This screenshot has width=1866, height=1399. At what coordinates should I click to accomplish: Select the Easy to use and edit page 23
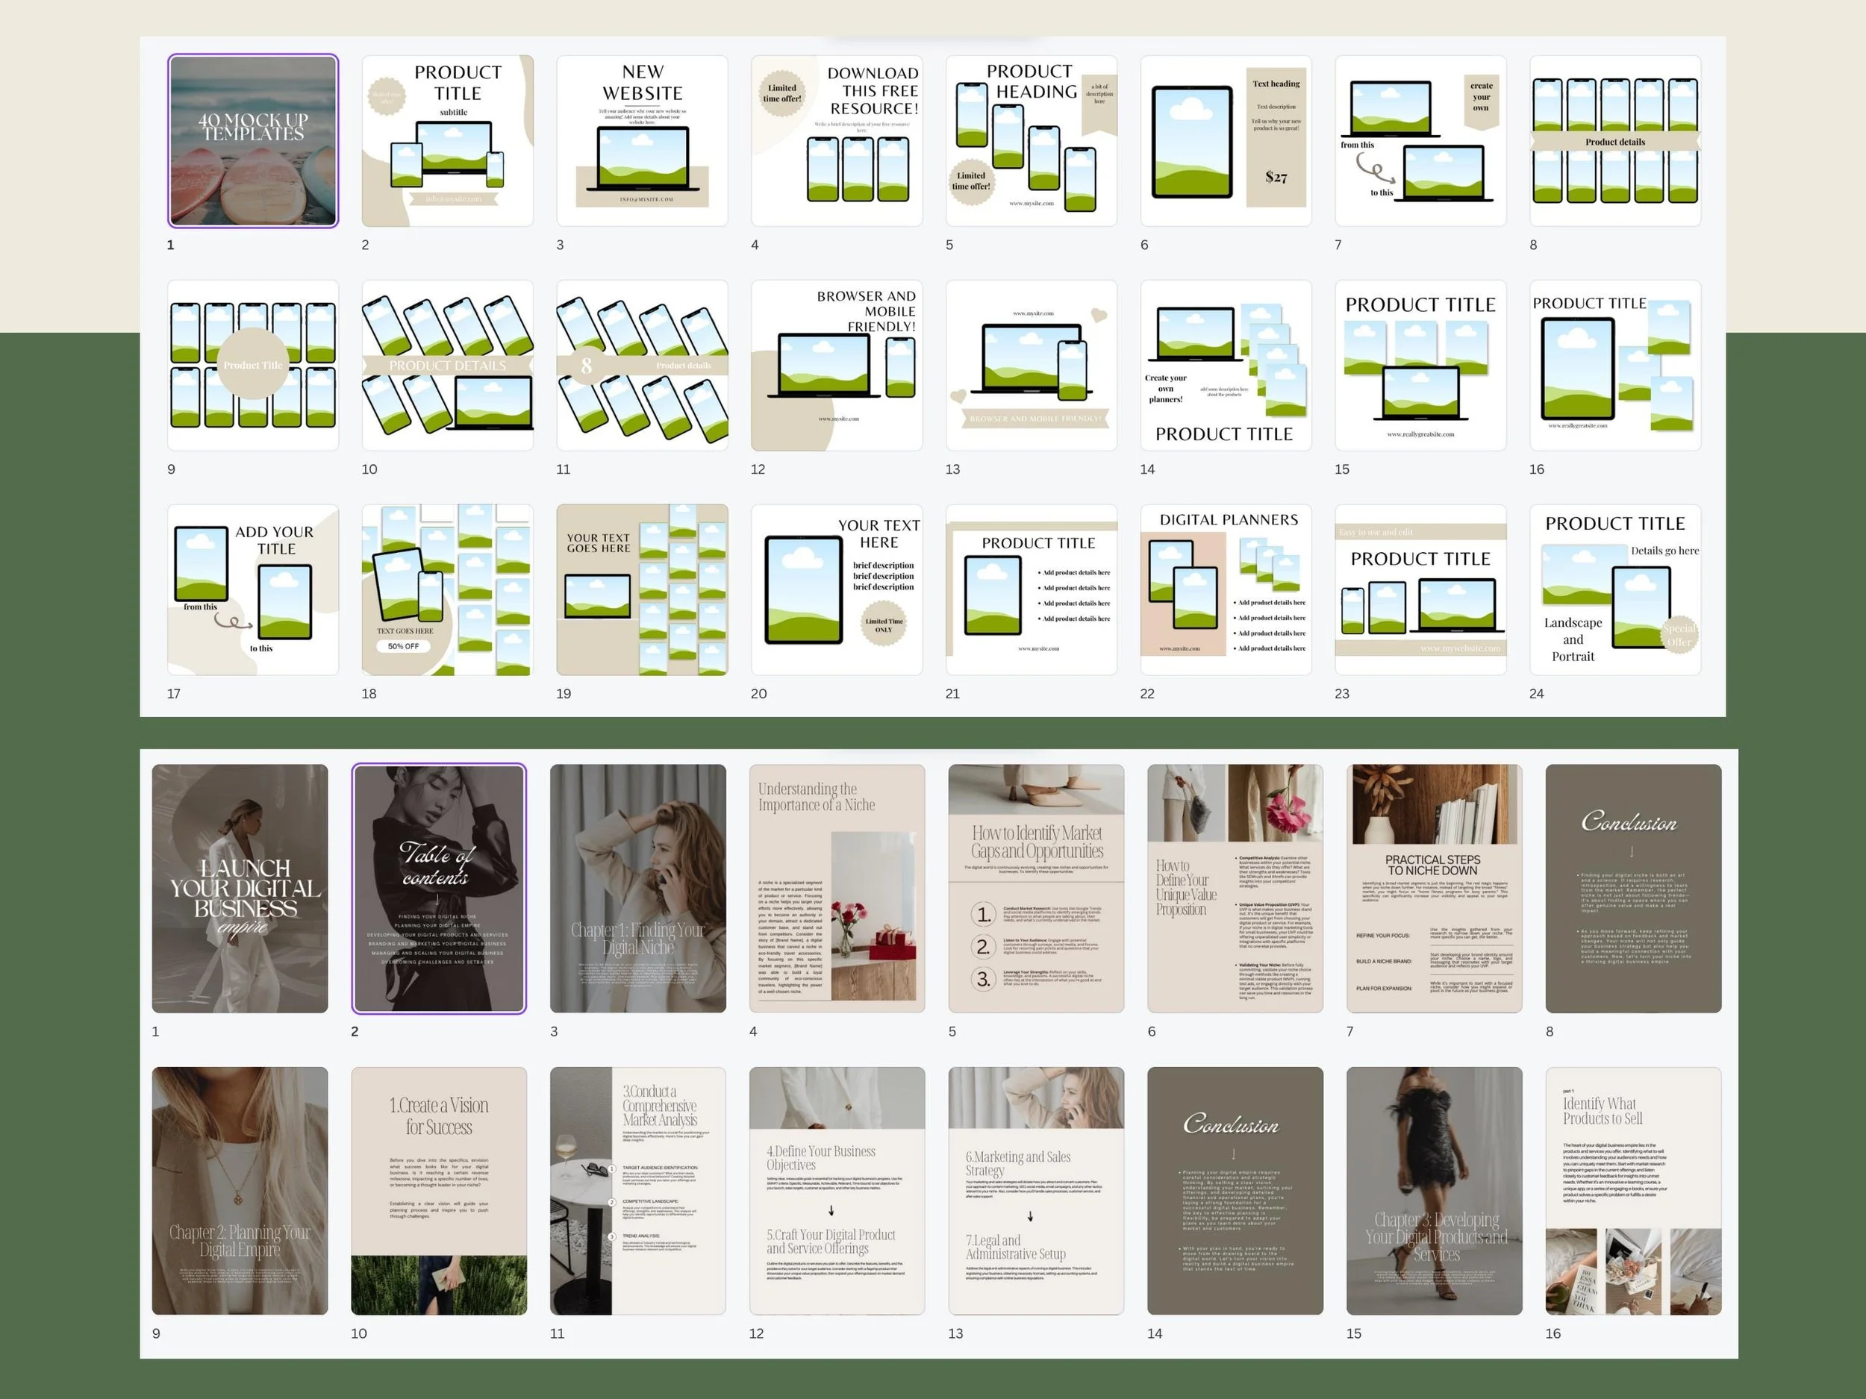point(1420,589)
